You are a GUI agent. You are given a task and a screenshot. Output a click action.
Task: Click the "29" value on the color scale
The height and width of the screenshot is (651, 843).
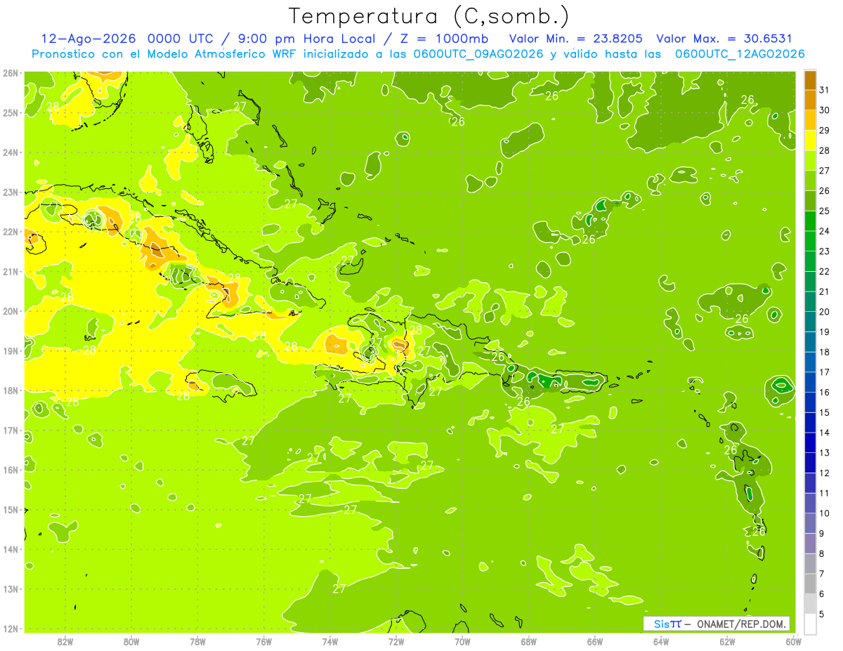825,131
